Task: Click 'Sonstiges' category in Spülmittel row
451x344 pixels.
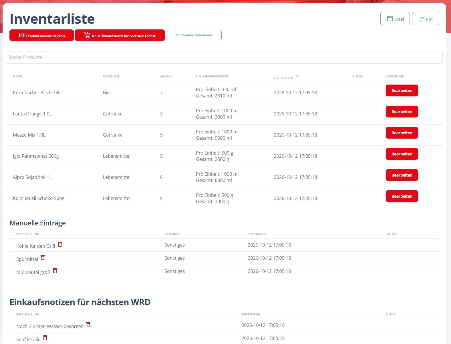Action: click(x=174, y=258)
